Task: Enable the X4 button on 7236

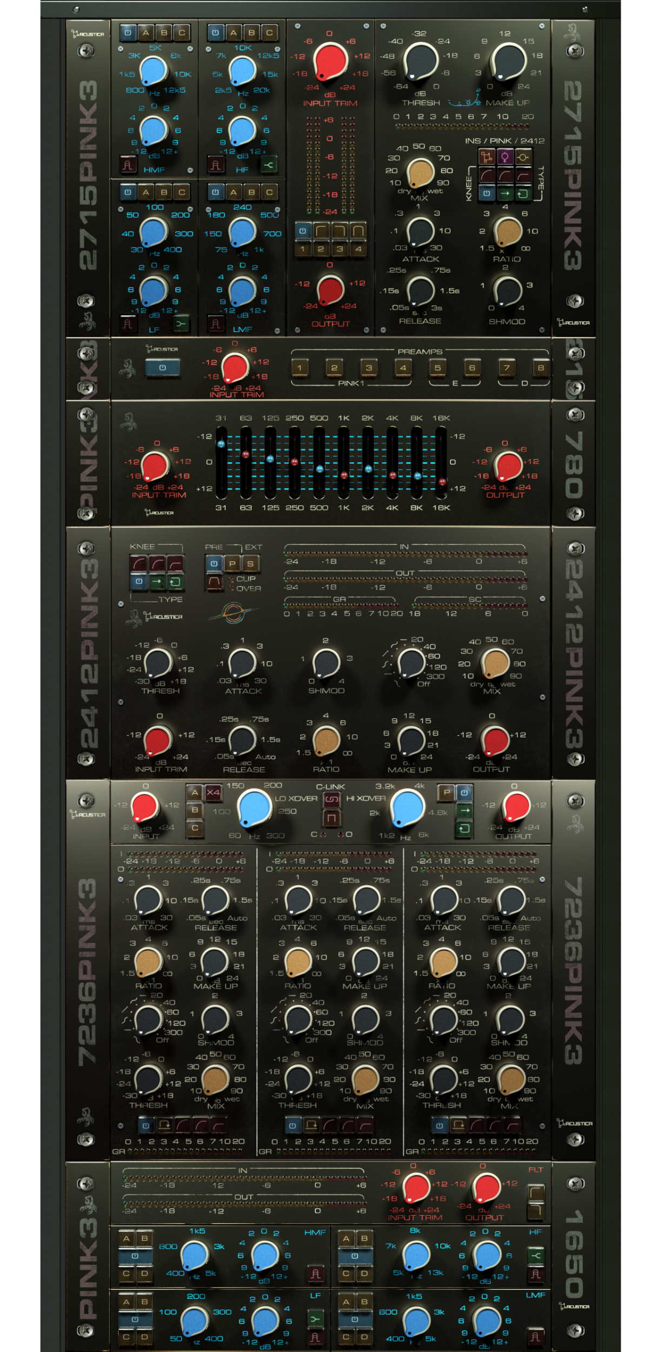Action: (x=213, y=793)
